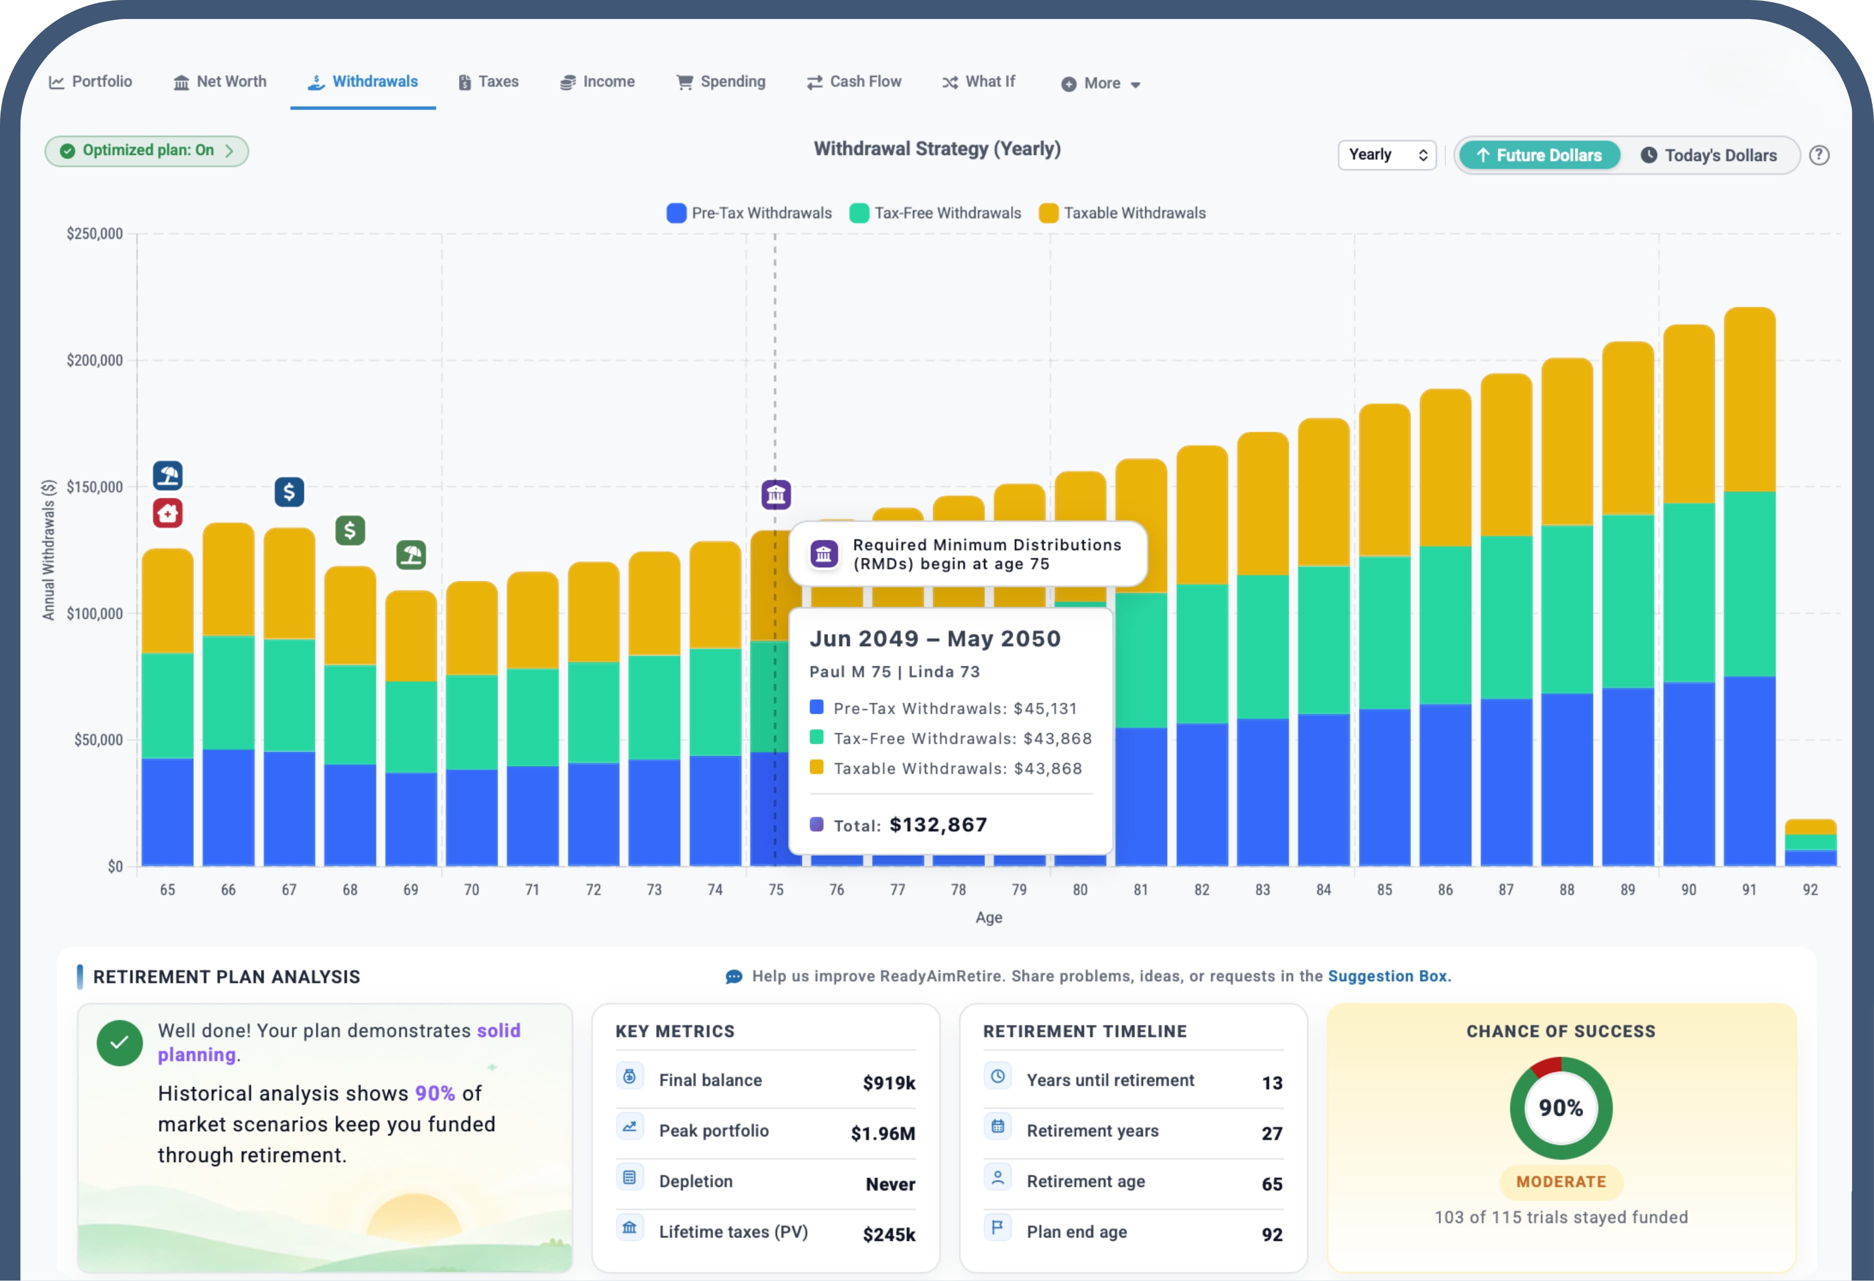The image size is (1874, 1281).
Task: Click the Final balance money bag icon
Action: (630, 1077)
